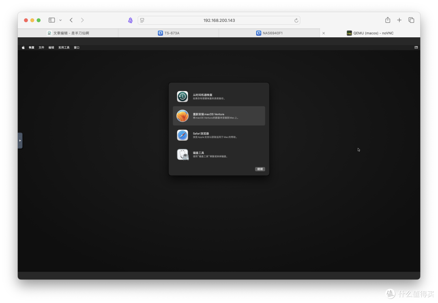
Task: Show the tab overview icon
Action: [x=411, y=20]
